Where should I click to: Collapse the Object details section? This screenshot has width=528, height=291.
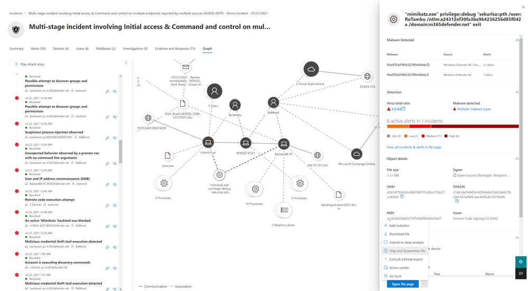pos(517,158)
